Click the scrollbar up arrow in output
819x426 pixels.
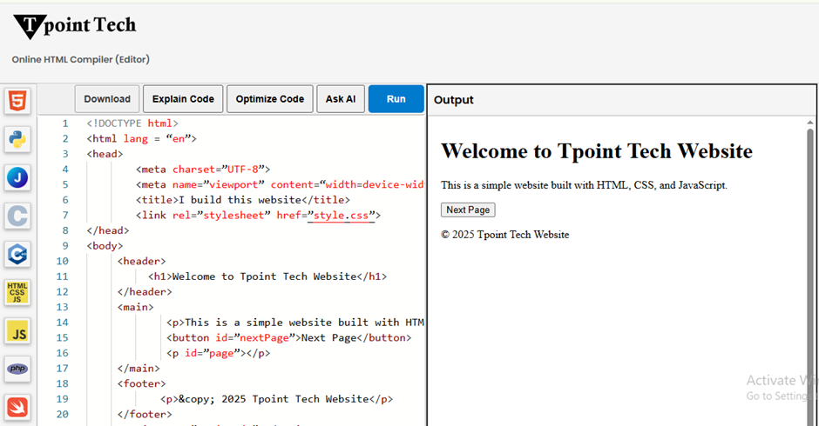coord(810,123)
